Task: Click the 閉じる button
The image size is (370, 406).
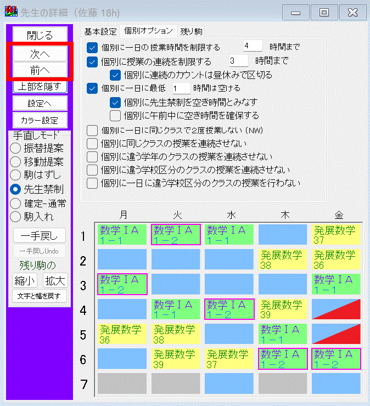Action: coord(40,35)
